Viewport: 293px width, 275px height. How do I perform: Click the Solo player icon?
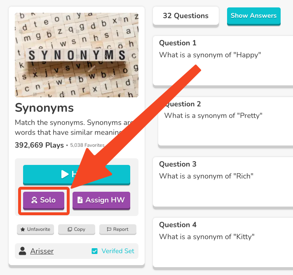tap(35, 200)
